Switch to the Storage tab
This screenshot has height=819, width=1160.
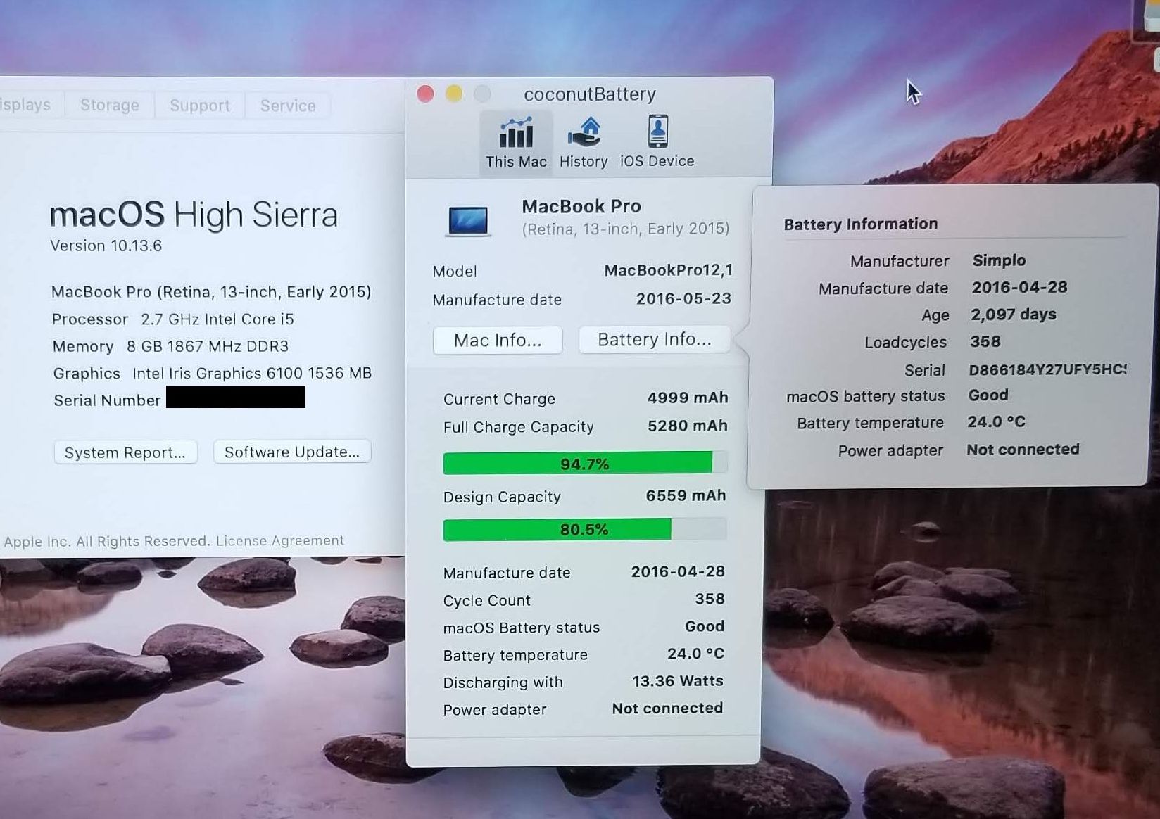(x=110, y=105)
